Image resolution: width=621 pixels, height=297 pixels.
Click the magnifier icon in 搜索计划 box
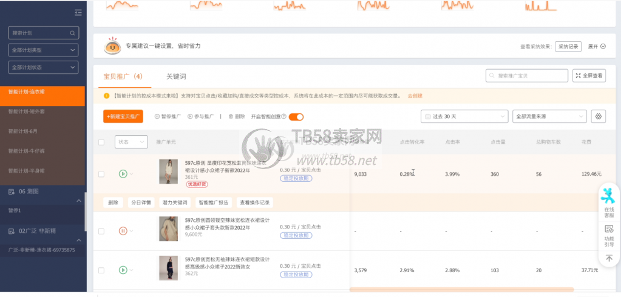(72, 33)
